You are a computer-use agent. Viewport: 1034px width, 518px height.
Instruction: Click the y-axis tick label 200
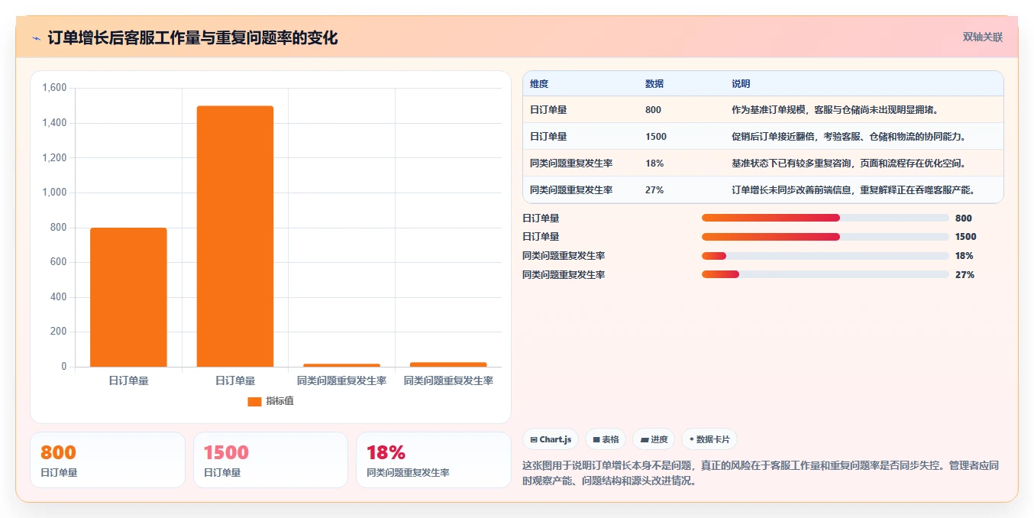coord(59,332)
